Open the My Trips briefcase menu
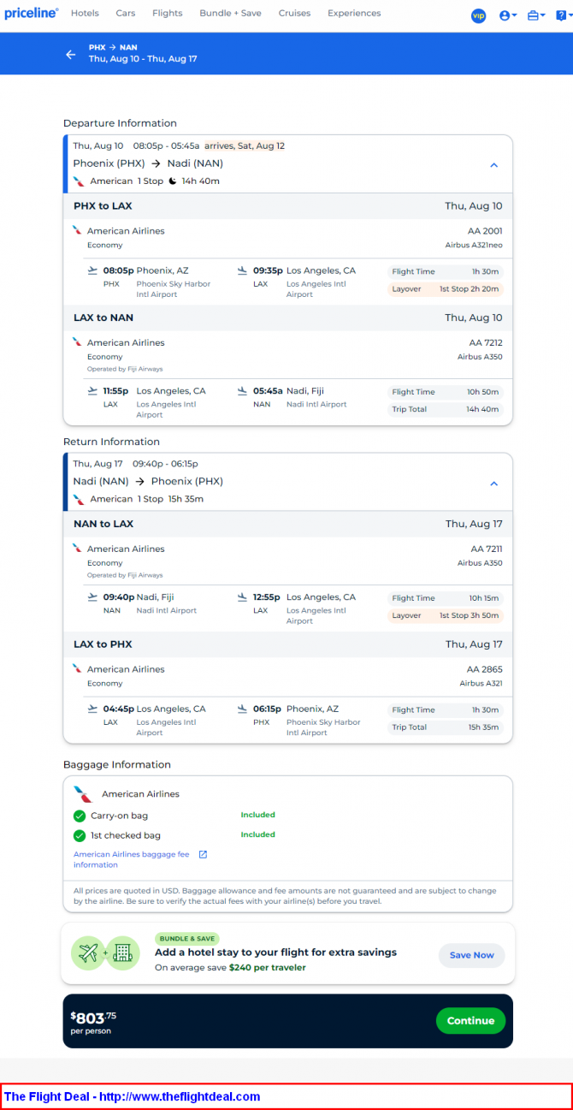573x1110 pixels. tap(536, 15)
